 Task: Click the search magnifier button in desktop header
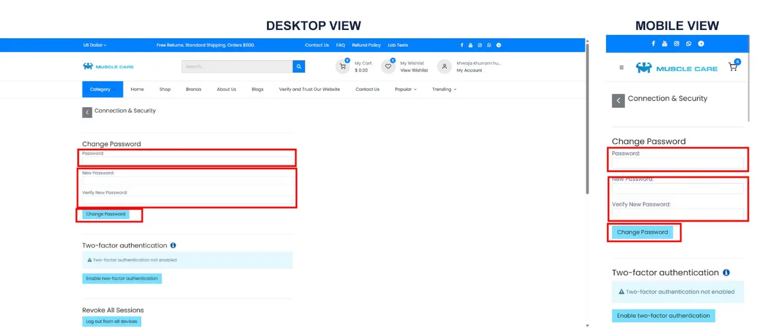tap(299, 67)
